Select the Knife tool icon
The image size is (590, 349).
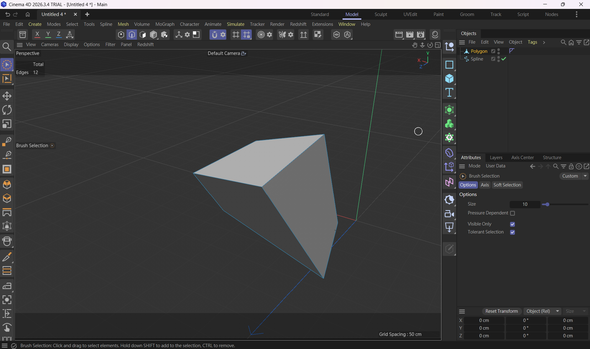pos(7,257)
